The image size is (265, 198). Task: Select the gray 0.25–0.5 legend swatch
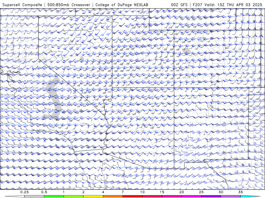pos(34,196)
